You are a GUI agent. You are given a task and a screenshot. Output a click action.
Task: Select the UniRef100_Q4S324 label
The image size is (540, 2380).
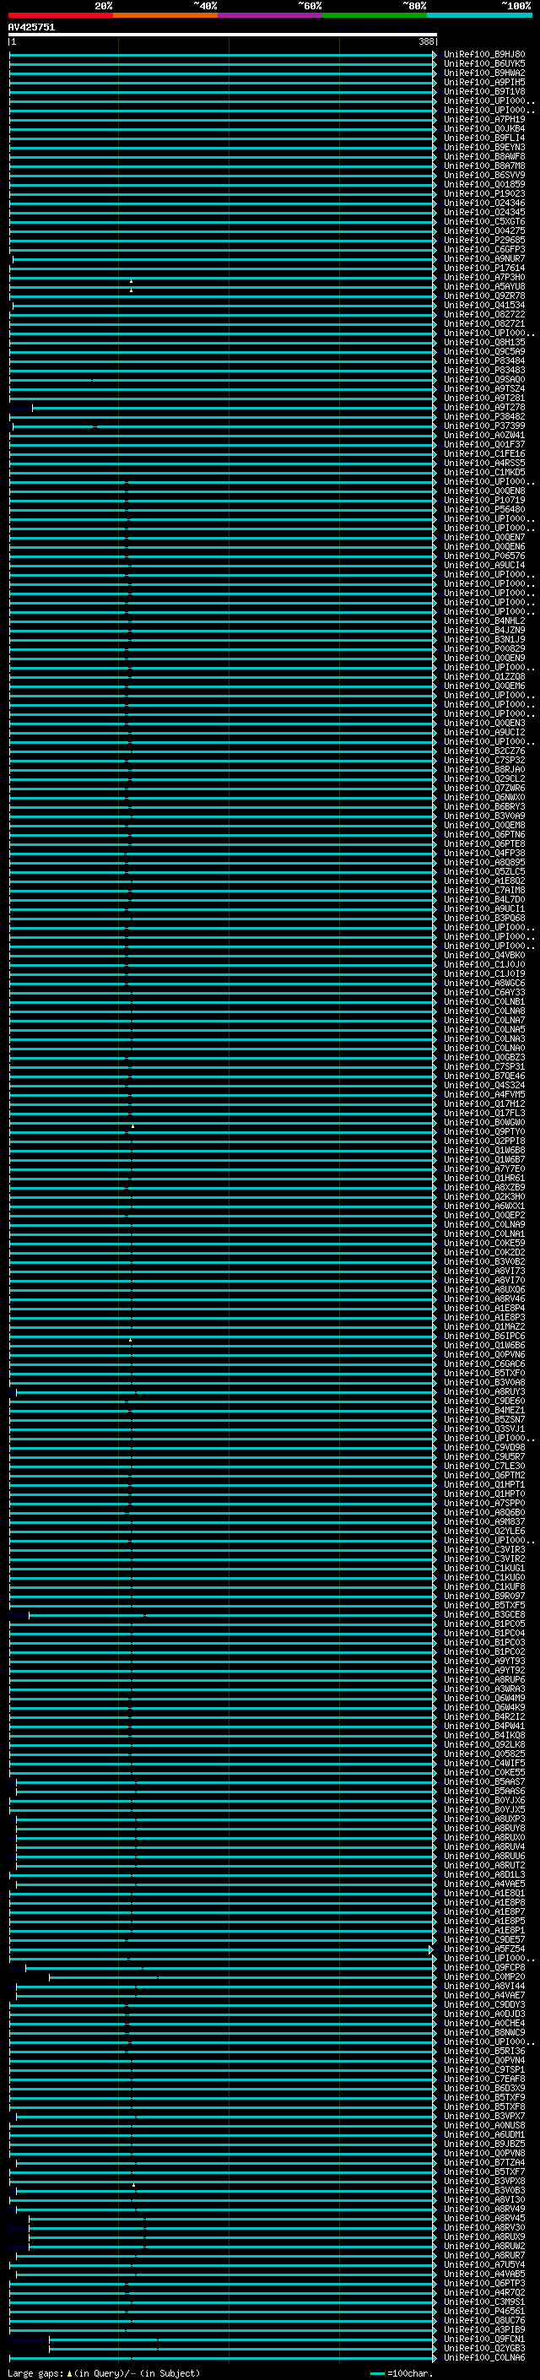484,1085
